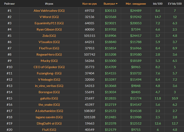Click the EV bb/100 column header
This screenshot has width=184, height=132.
175,4
